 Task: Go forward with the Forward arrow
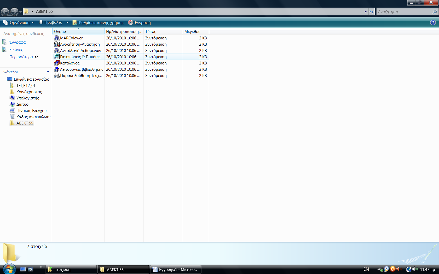point(14,11)
